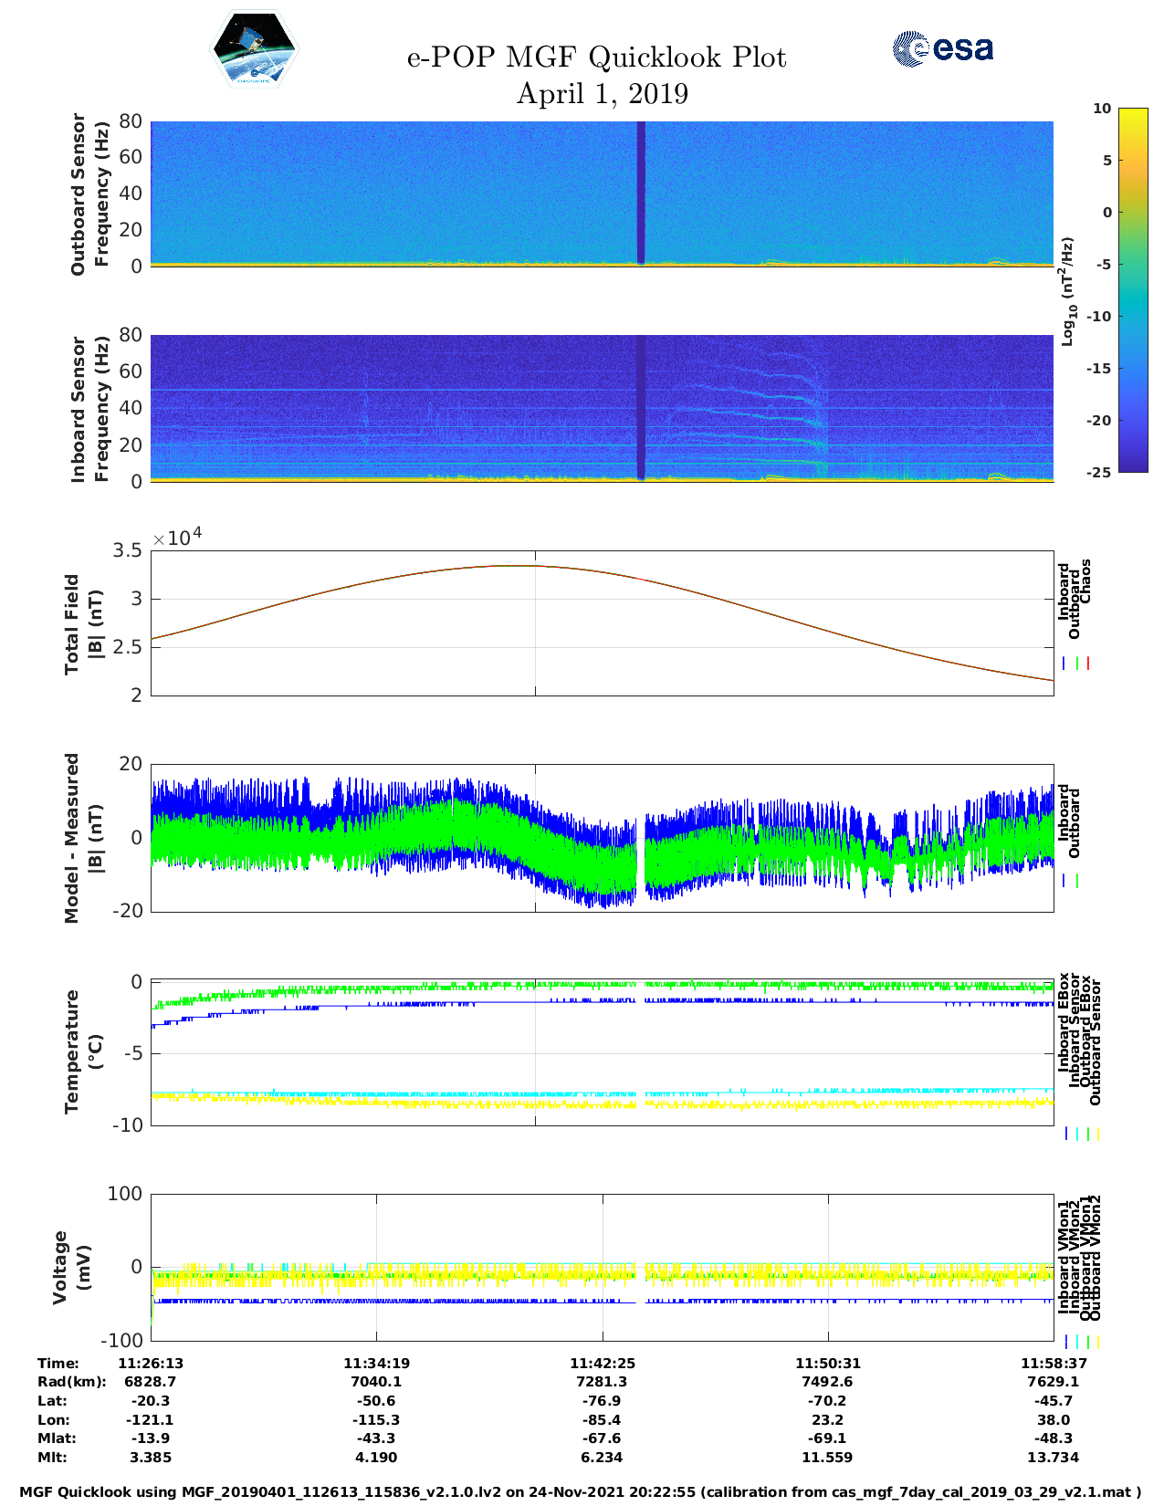Click the Model - Measured plot area
The width and height of the screenshot is (1164, 1506).
click(602, 838)
